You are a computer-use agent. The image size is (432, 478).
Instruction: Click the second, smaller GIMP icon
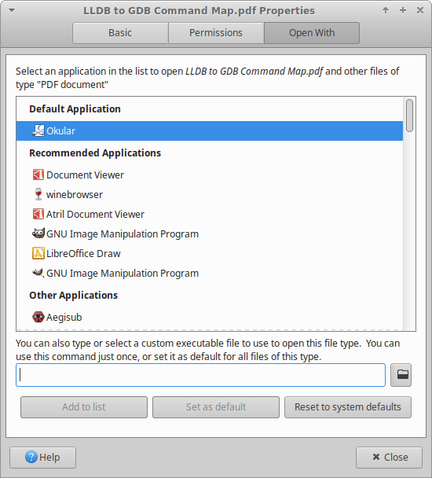click(x=38, y=273)
